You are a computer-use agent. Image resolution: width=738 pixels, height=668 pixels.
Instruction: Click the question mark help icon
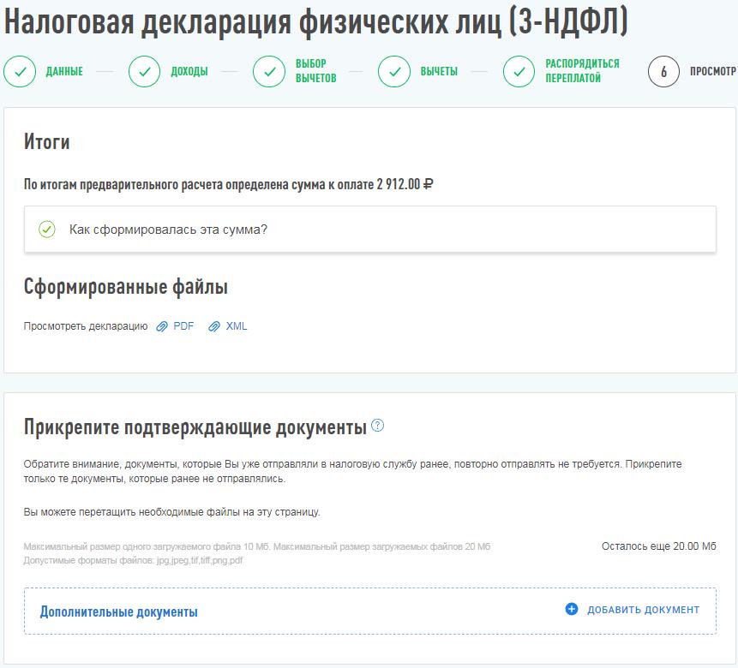378,426
